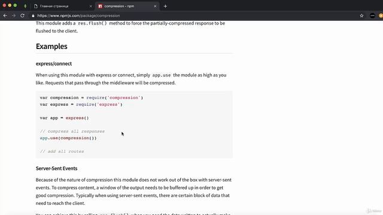Click the '// add all routes' comment
383x215 pixels.
point(62,151)
